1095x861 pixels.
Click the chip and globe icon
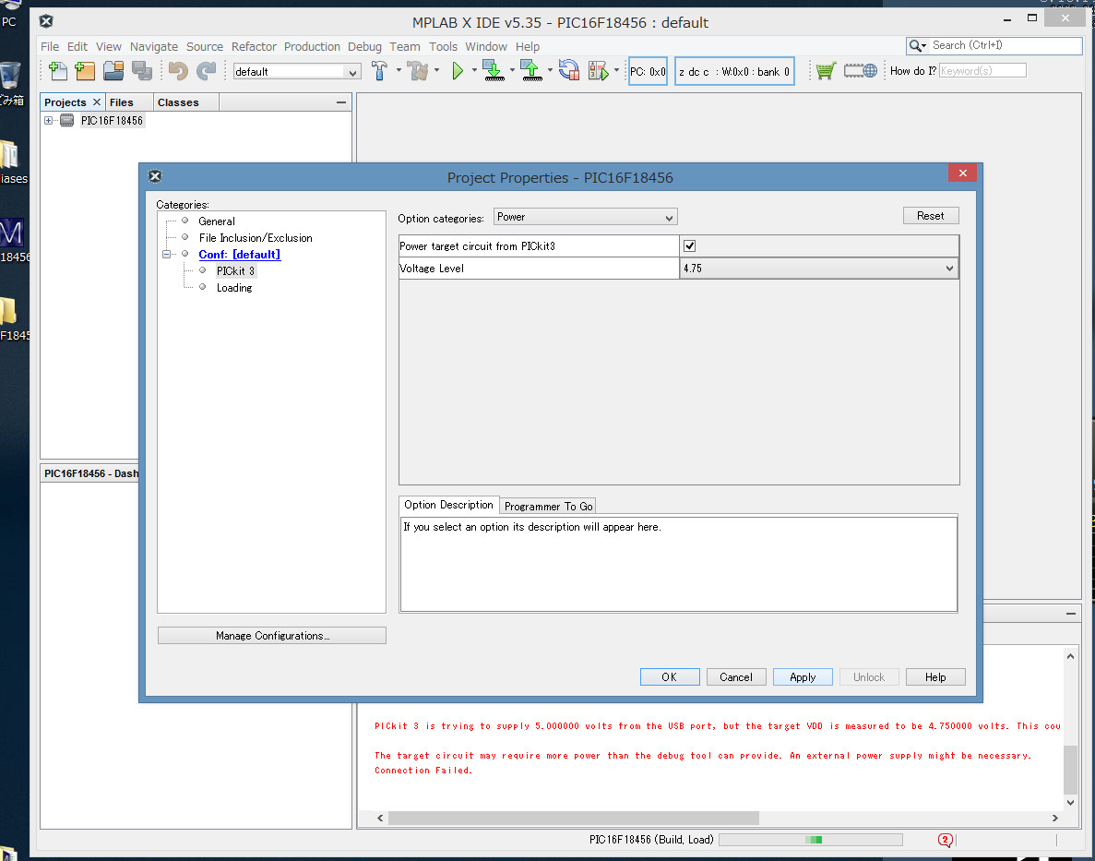[x=861, y=70]
